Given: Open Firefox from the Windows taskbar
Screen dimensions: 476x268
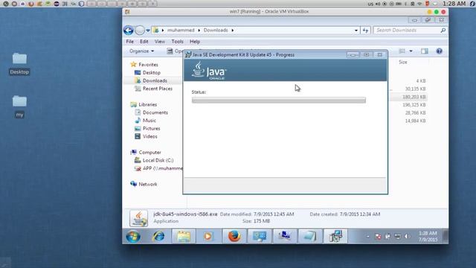Looking at the screenshot, I should click(234, 236).
